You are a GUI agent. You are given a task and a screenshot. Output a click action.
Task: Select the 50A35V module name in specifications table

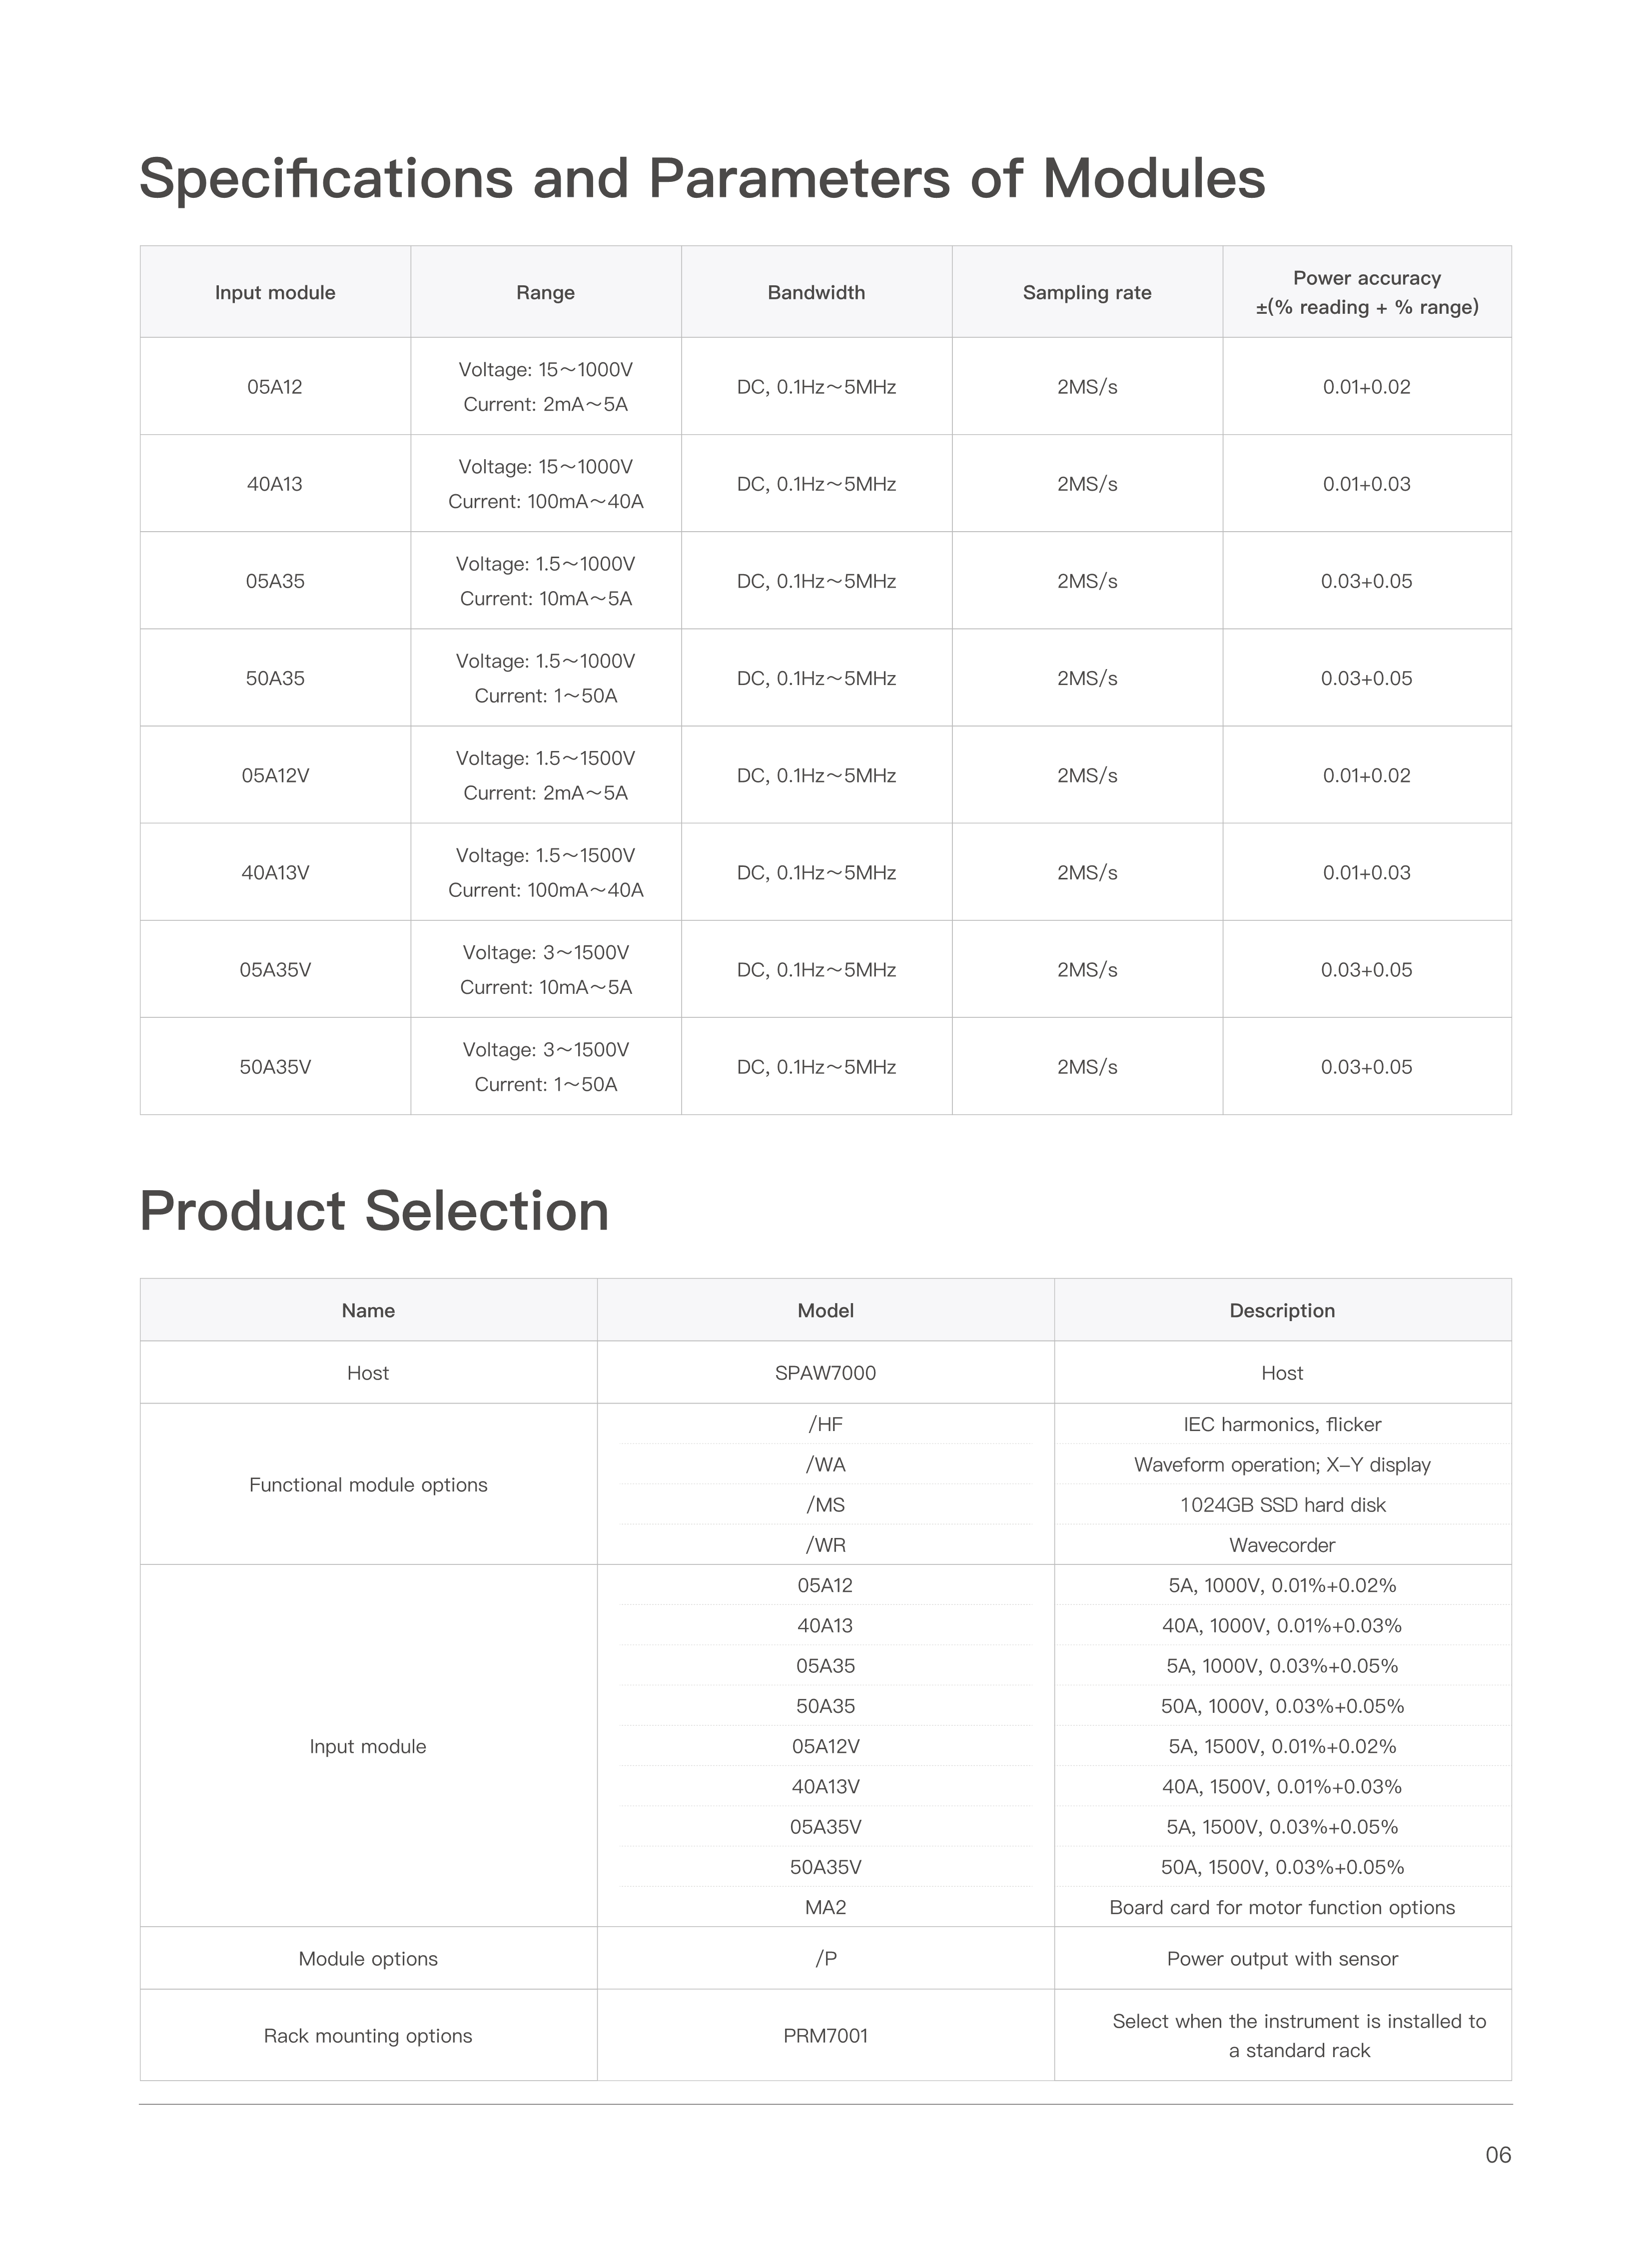pos(275,1067)
